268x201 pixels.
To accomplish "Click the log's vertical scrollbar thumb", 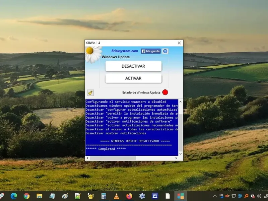I will click(181, 132).
